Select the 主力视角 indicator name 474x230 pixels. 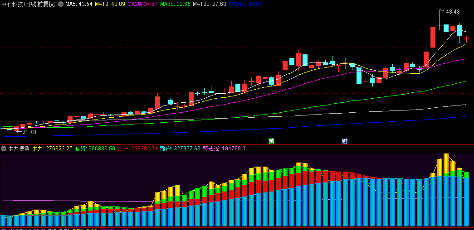(x=19, y=149)
